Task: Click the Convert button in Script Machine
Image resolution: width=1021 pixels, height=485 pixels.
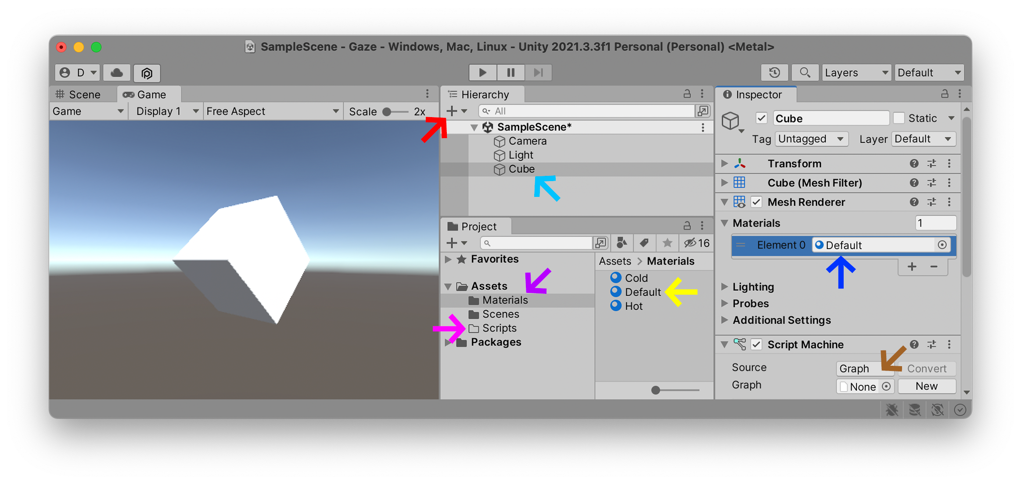Action: pos(927,368)
